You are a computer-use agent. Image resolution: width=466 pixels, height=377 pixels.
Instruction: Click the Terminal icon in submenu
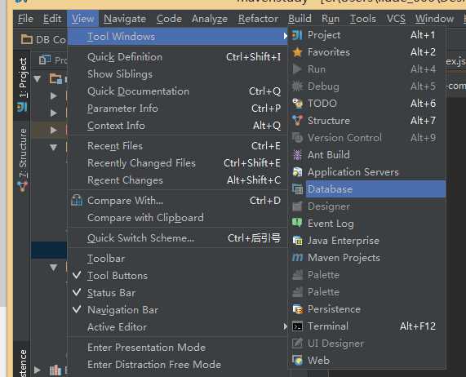point(297,326)
